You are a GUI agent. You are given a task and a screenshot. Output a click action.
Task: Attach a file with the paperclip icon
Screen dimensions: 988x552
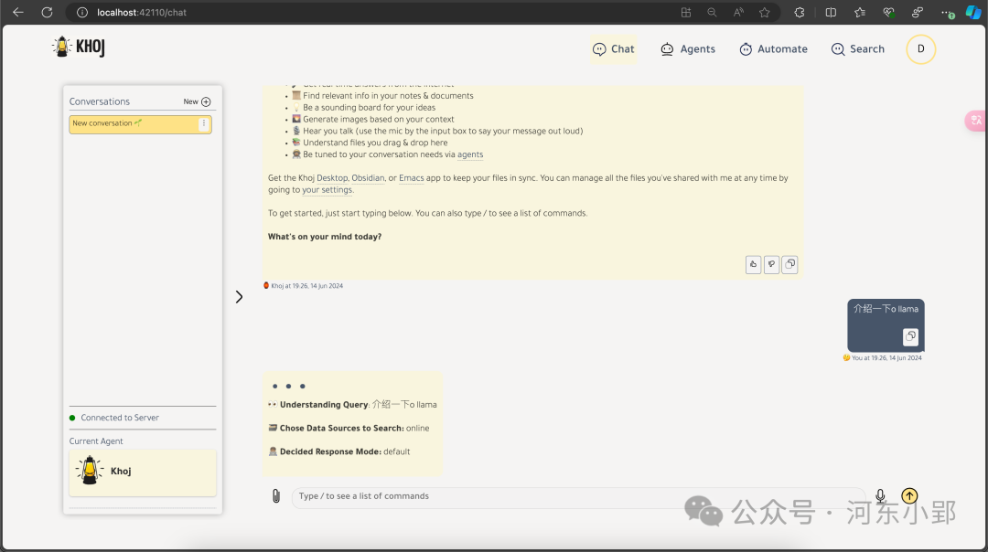276,496
